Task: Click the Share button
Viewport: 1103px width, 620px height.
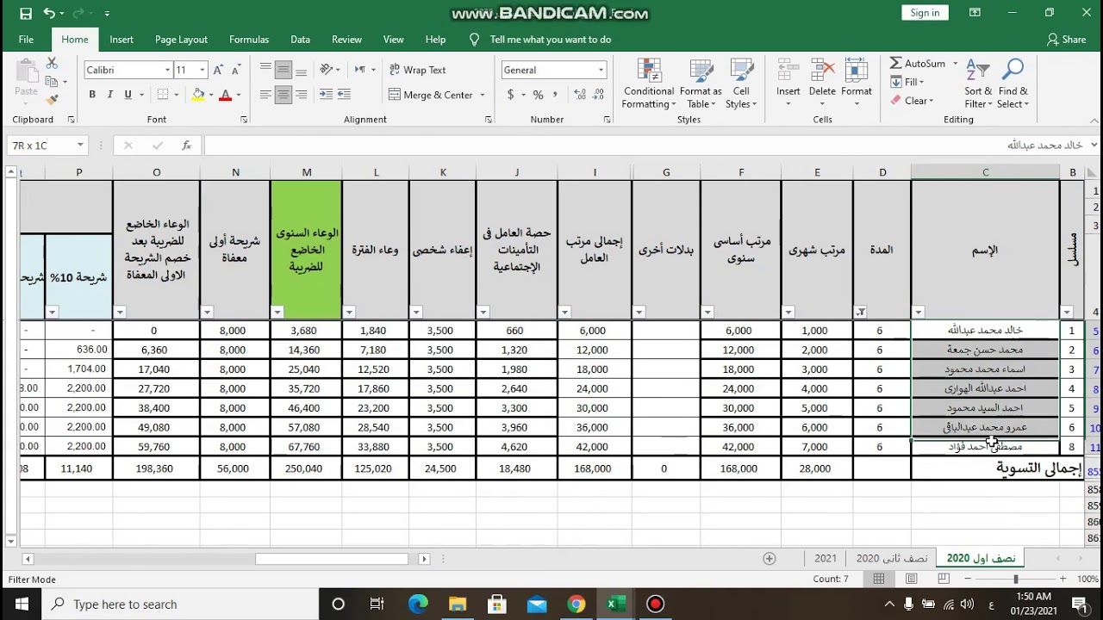Action: 1066,40
